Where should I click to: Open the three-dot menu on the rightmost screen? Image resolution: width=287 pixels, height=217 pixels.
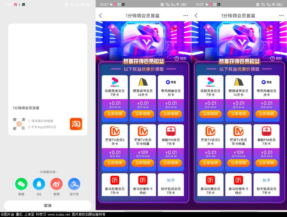click(281, 16)
